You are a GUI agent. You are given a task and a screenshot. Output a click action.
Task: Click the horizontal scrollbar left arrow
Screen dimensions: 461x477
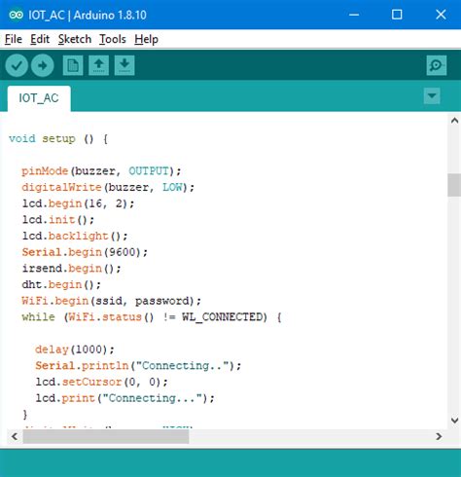[15, 436]
